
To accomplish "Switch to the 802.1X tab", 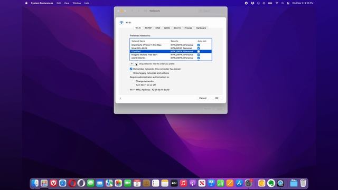I will (177, 28).
